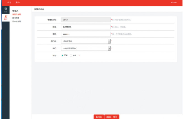Screen dimensions: 189x119
Task: Open 管理员管理 in the side menu
Action: pos(17,14)
